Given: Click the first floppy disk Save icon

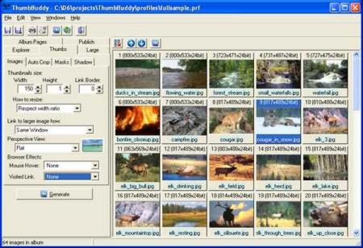Looking at the screenshot, I should click(8, 29).
